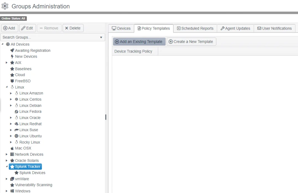Open the Agent Updates tab

pos(235,28)
